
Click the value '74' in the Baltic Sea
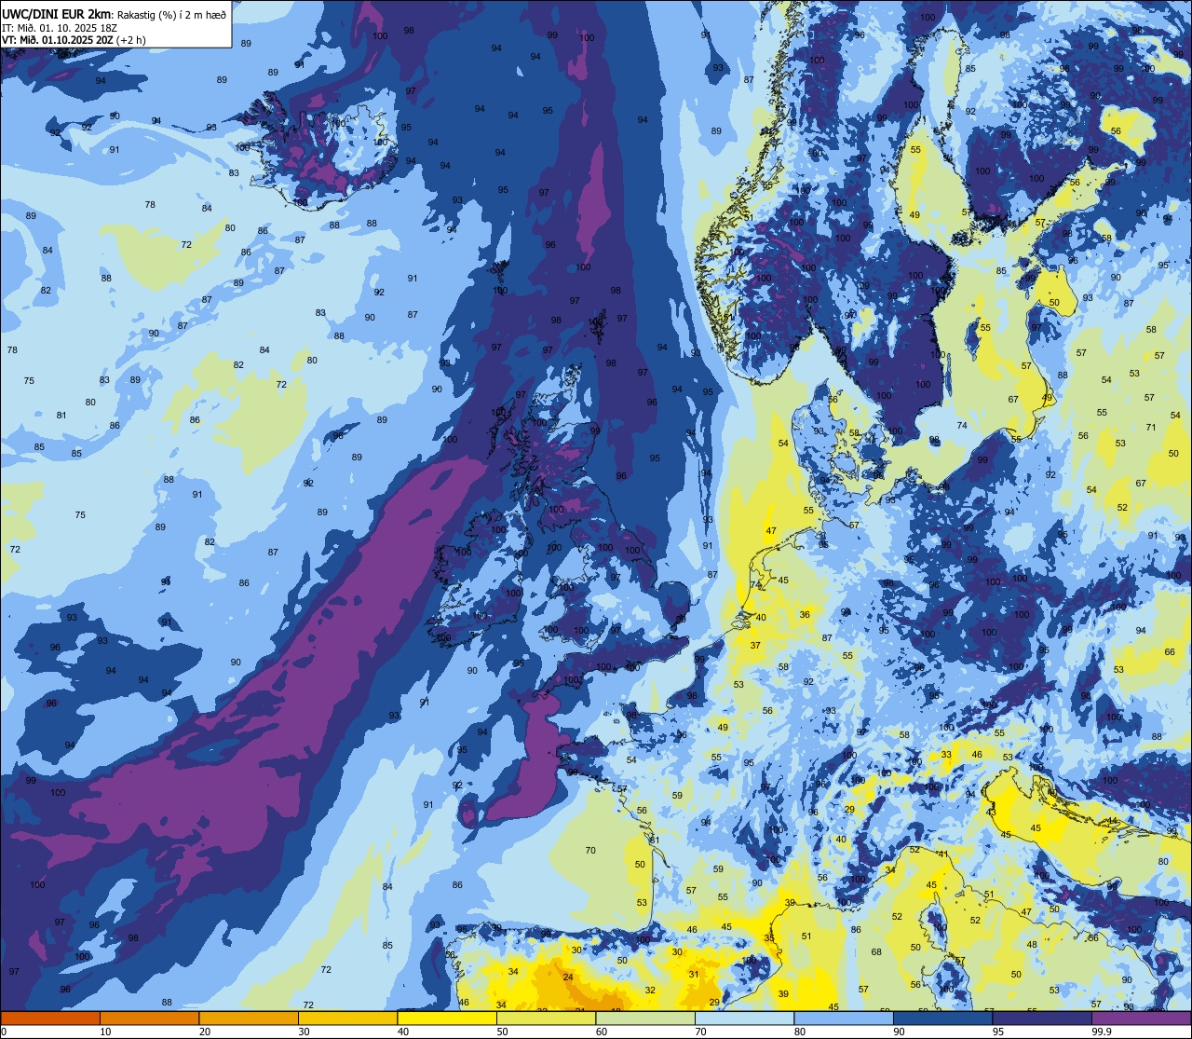(962, 425)
